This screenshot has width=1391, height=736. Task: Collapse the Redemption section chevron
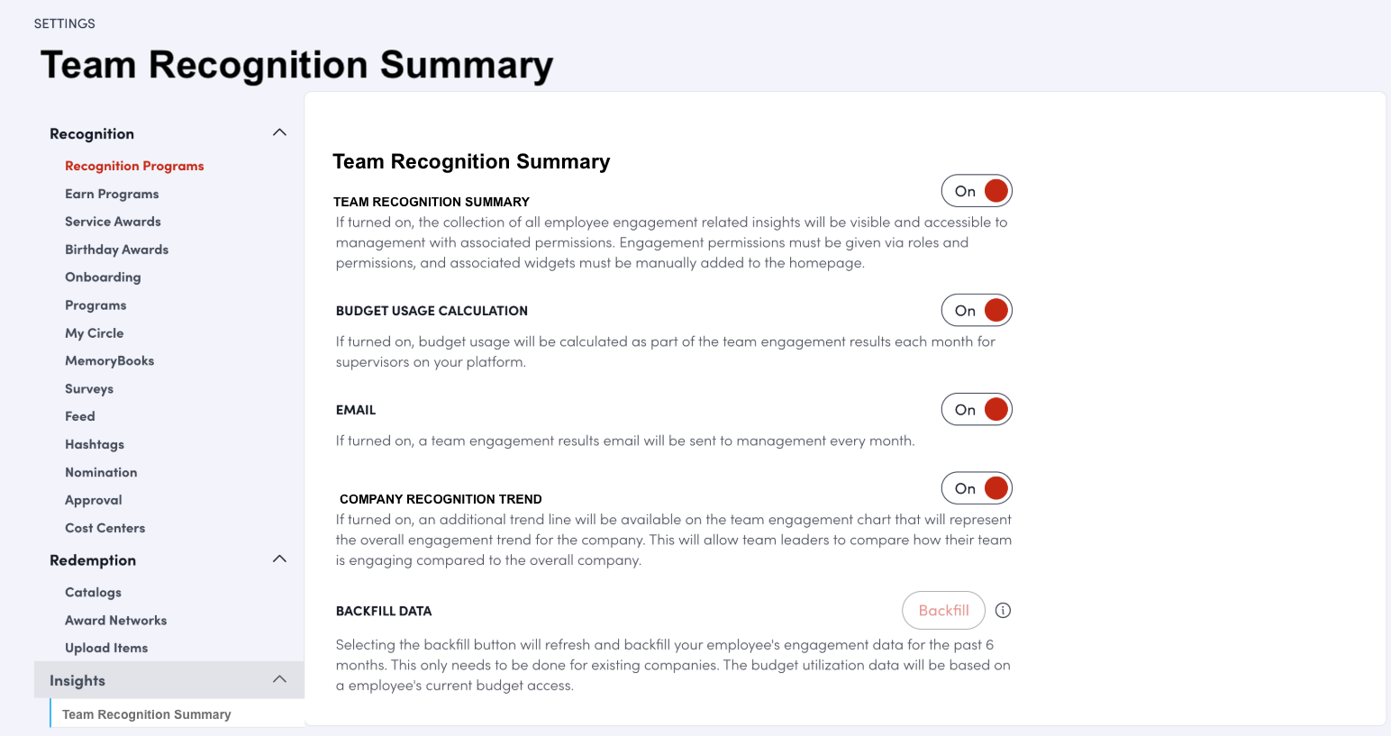coord(279,559)
